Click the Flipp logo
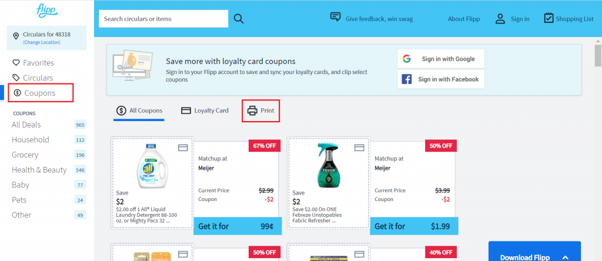The height and width of the screenshot is (261, 602). [x=46, y=12]
